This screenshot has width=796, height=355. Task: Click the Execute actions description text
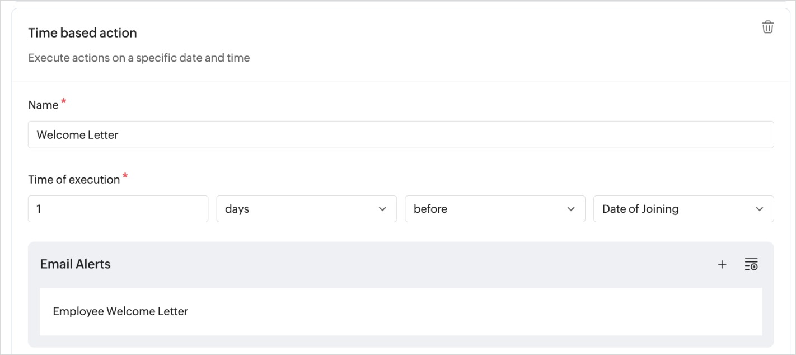139,58
